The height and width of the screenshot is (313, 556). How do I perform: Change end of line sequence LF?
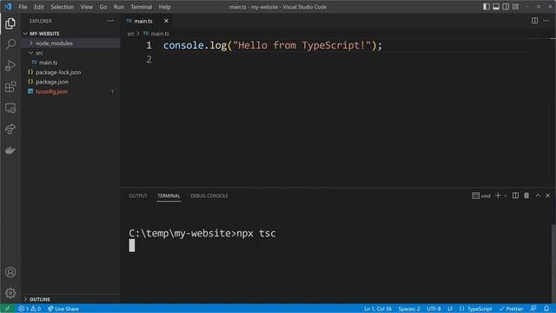point(450,309)
